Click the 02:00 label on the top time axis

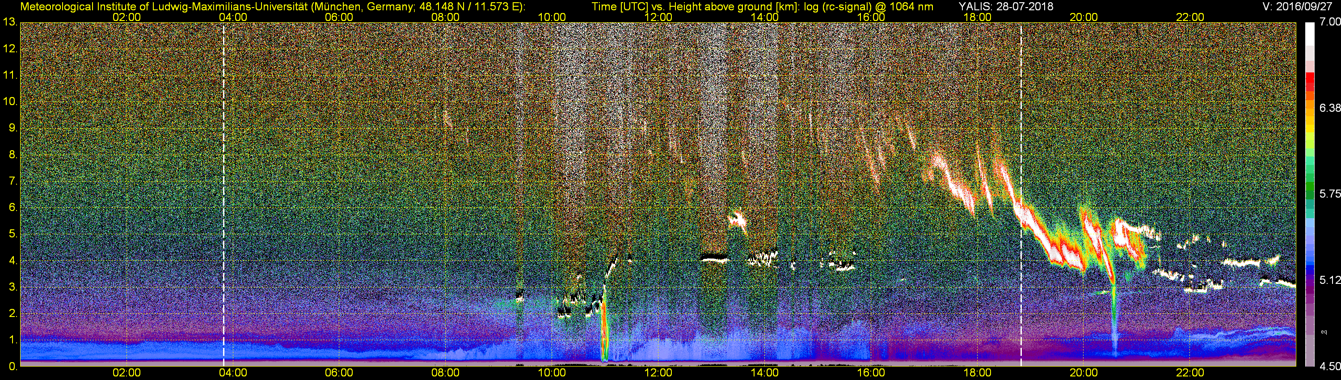pos(127,17)
